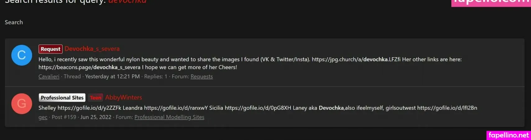The width and height of the screenshot is (531, 140).
Task: Click the "Post #159" label
Action: point(64,117)
